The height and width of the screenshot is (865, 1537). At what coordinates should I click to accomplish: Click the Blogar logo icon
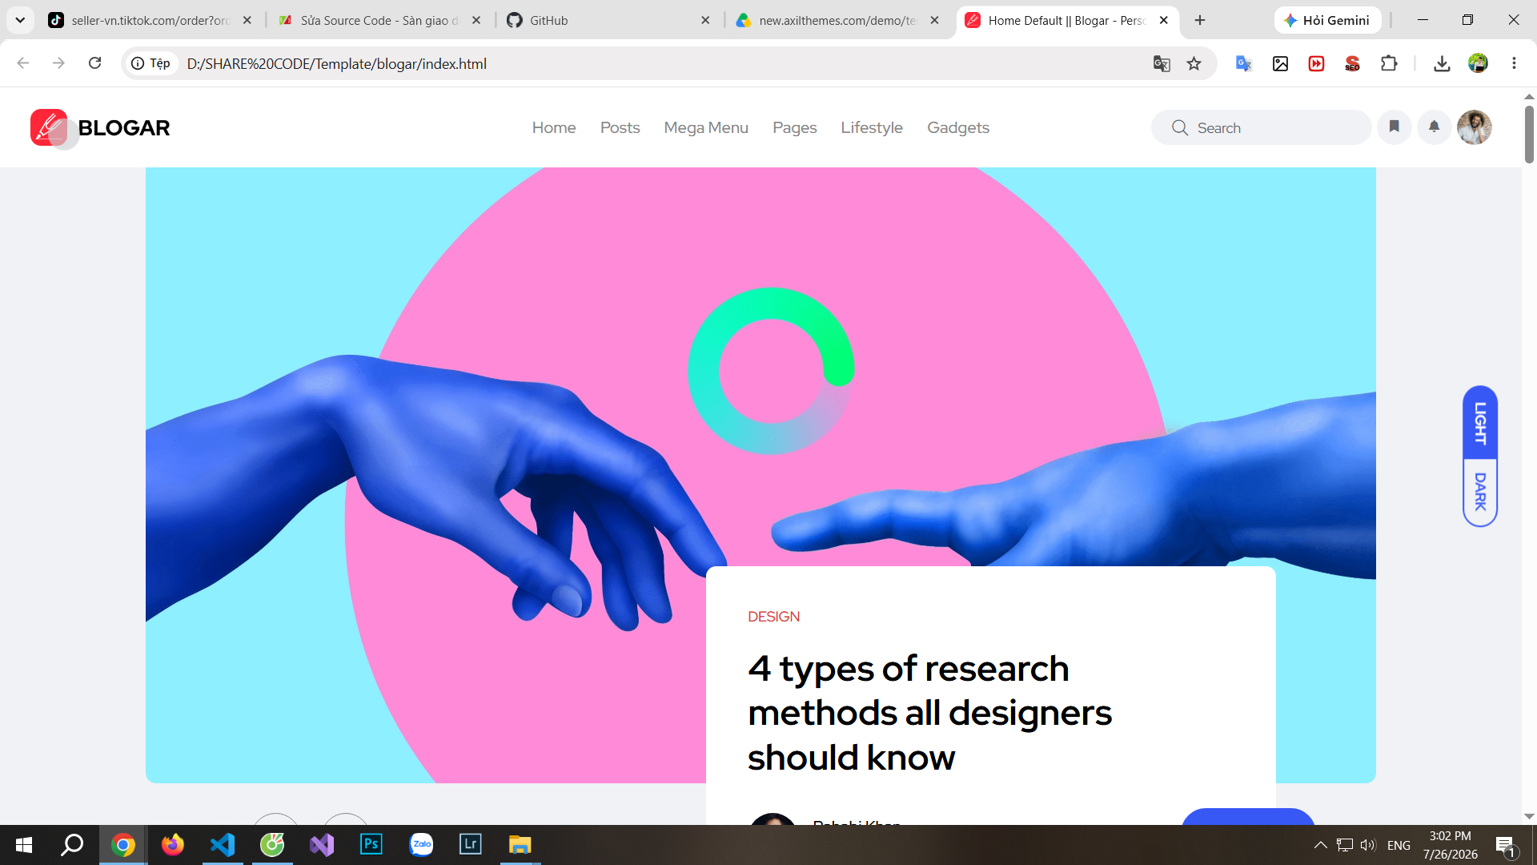click(x=49, y=127)
